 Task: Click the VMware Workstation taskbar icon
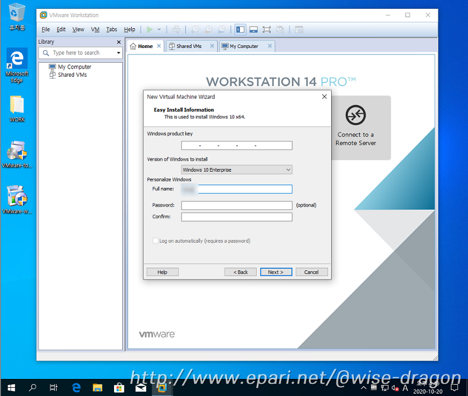point(162,388)
